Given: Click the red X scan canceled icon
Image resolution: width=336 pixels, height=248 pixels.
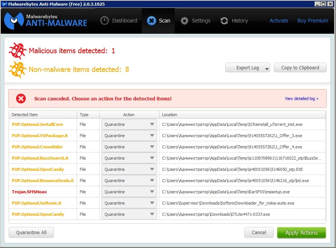Looking at the screenshot, I should click(21, 99).
